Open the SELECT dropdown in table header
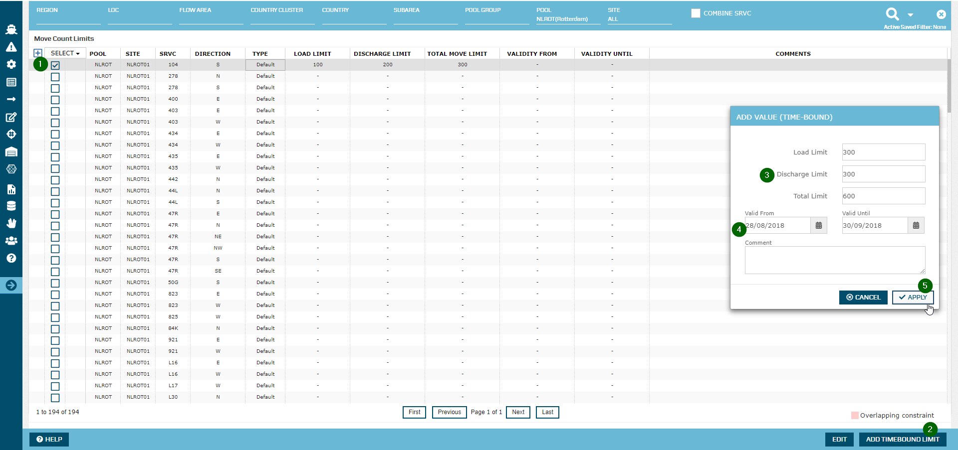958x450 pixels. click(65, 53)
